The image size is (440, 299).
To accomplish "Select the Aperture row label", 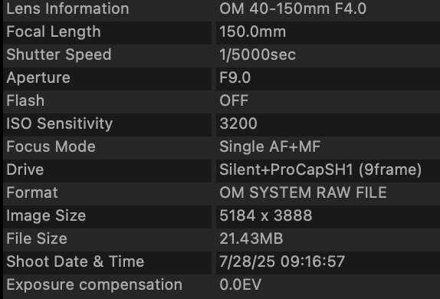I will pos(38,77).
